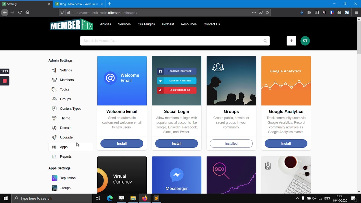Screen dimensions: 361x203
Task: Open the Windows notification center
Action: pyautogui.click(x=354, y=198)
